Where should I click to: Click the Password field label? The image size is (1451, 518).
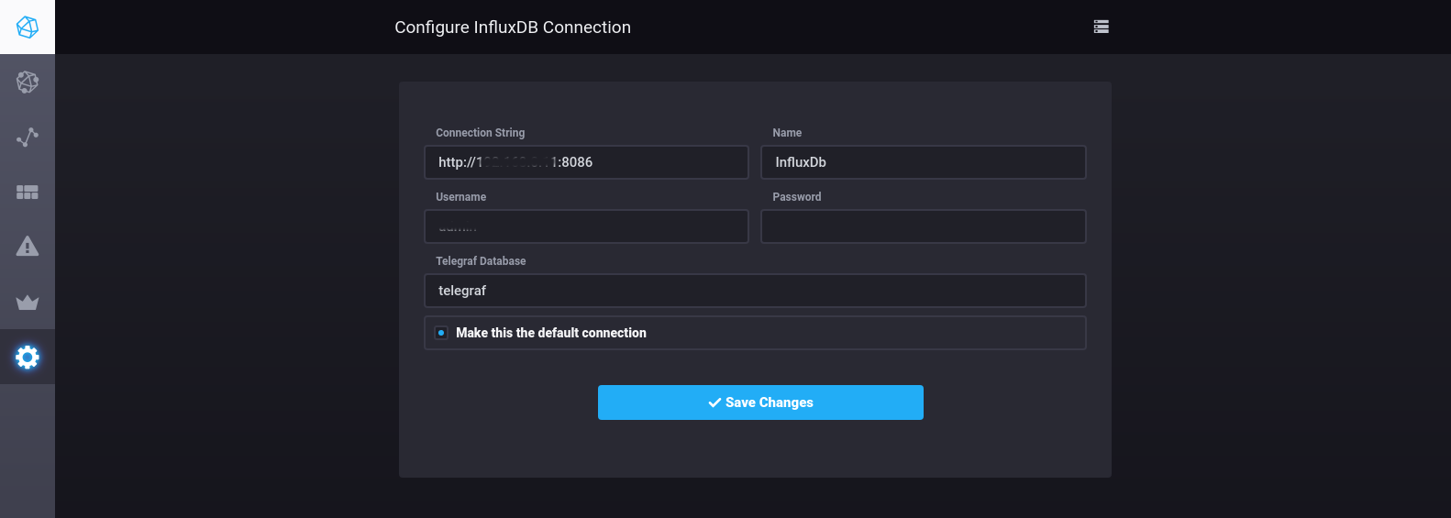796,197
